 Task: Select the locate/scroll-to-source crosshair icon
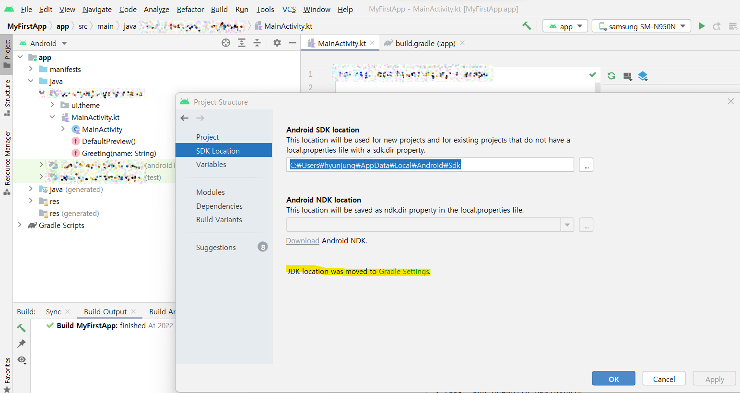225,43
